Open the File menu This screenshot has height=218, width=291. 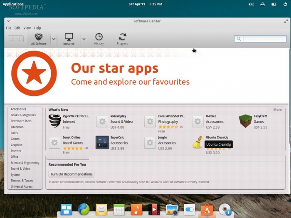[x=9, y=28]
